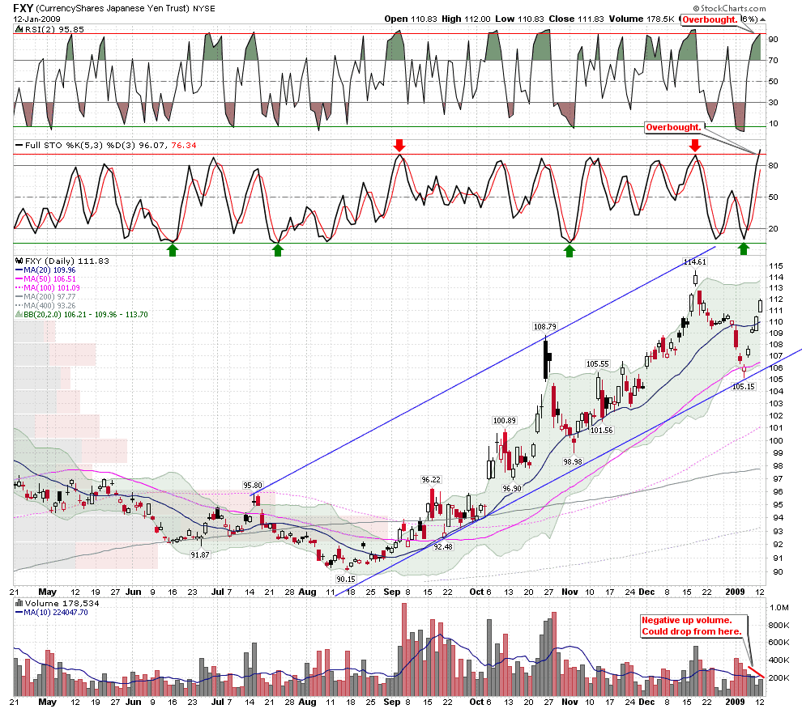
Task: Click the CurrencyShares Japanese Yen Trust name
Action: 113,8
